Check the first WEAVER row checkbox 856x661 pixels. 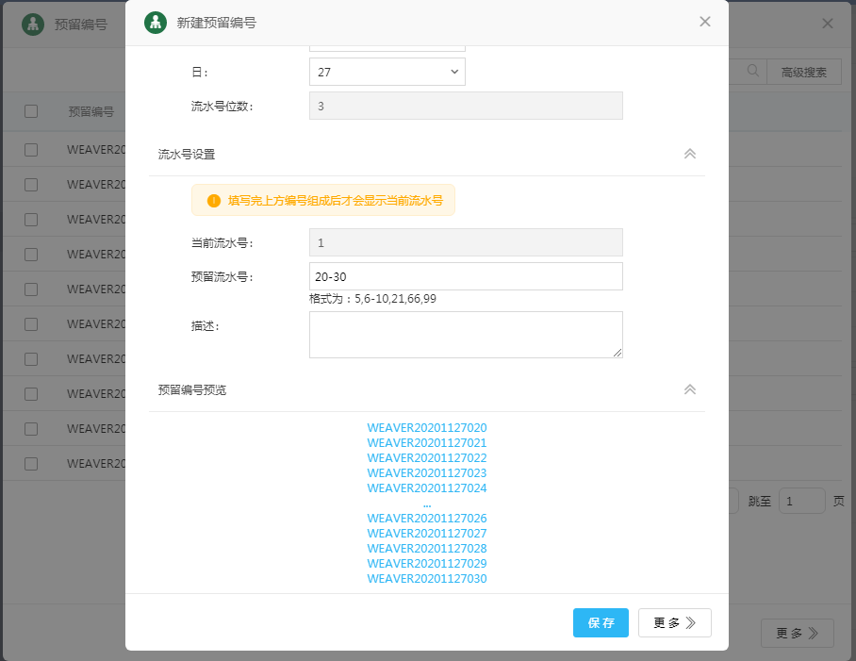(31, 149)
